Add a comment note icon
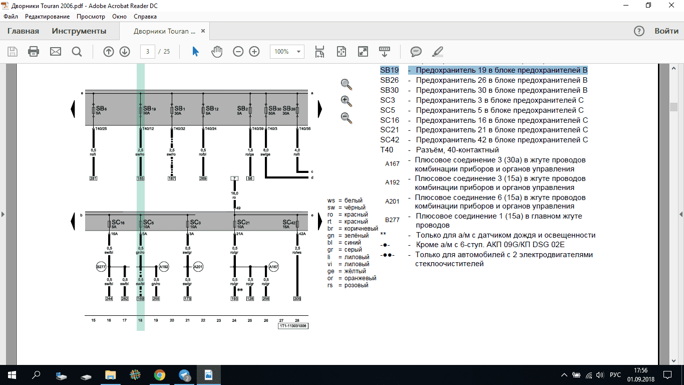 pyautogui.click(x=416, y=51)
